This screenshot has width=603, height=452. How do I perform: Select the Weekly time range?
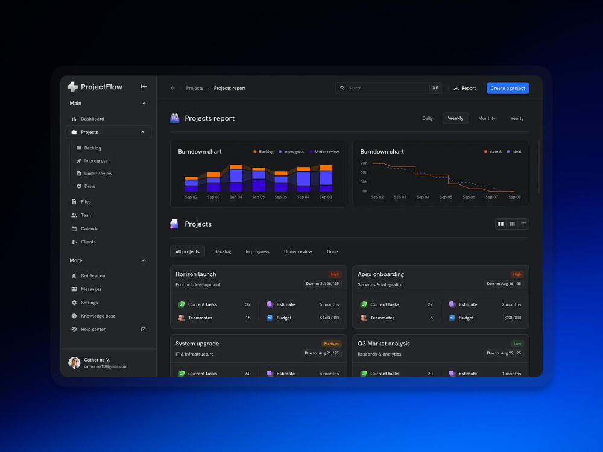(x=455, y=118)
